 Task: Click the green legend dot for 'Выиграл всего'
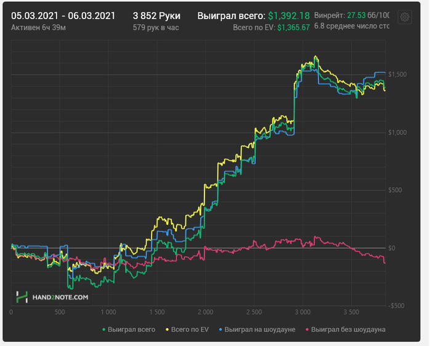click(104, 329)
